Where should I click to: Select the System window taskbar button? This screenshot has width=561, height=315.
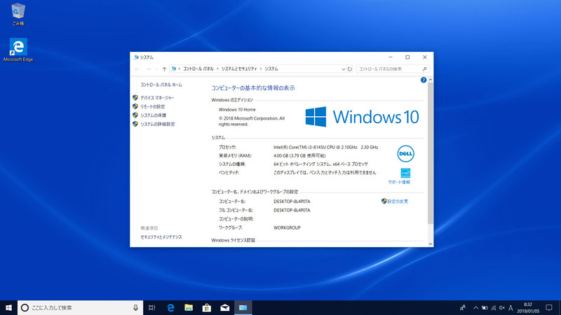click(243, 307)
